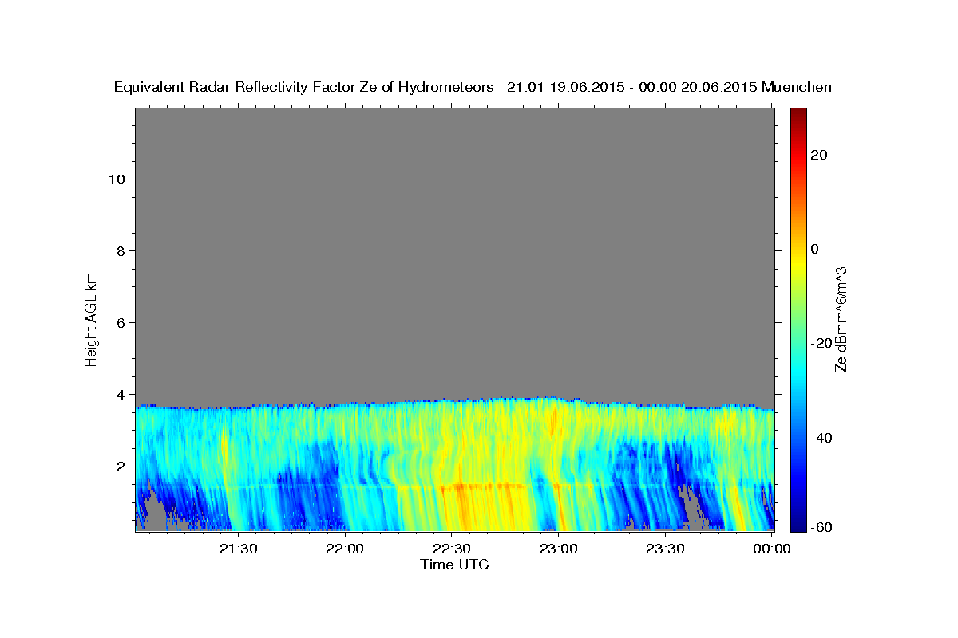Click the colorbar value '-20'
The height and width of the screenshot is (638, 958).
coord(821,343)
